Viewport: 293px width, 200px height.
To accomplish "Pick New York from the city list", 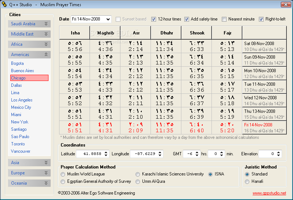I will click(x=19, y=122).
